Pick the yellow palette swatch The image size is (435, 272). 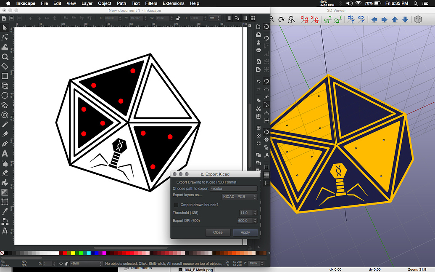73,253
